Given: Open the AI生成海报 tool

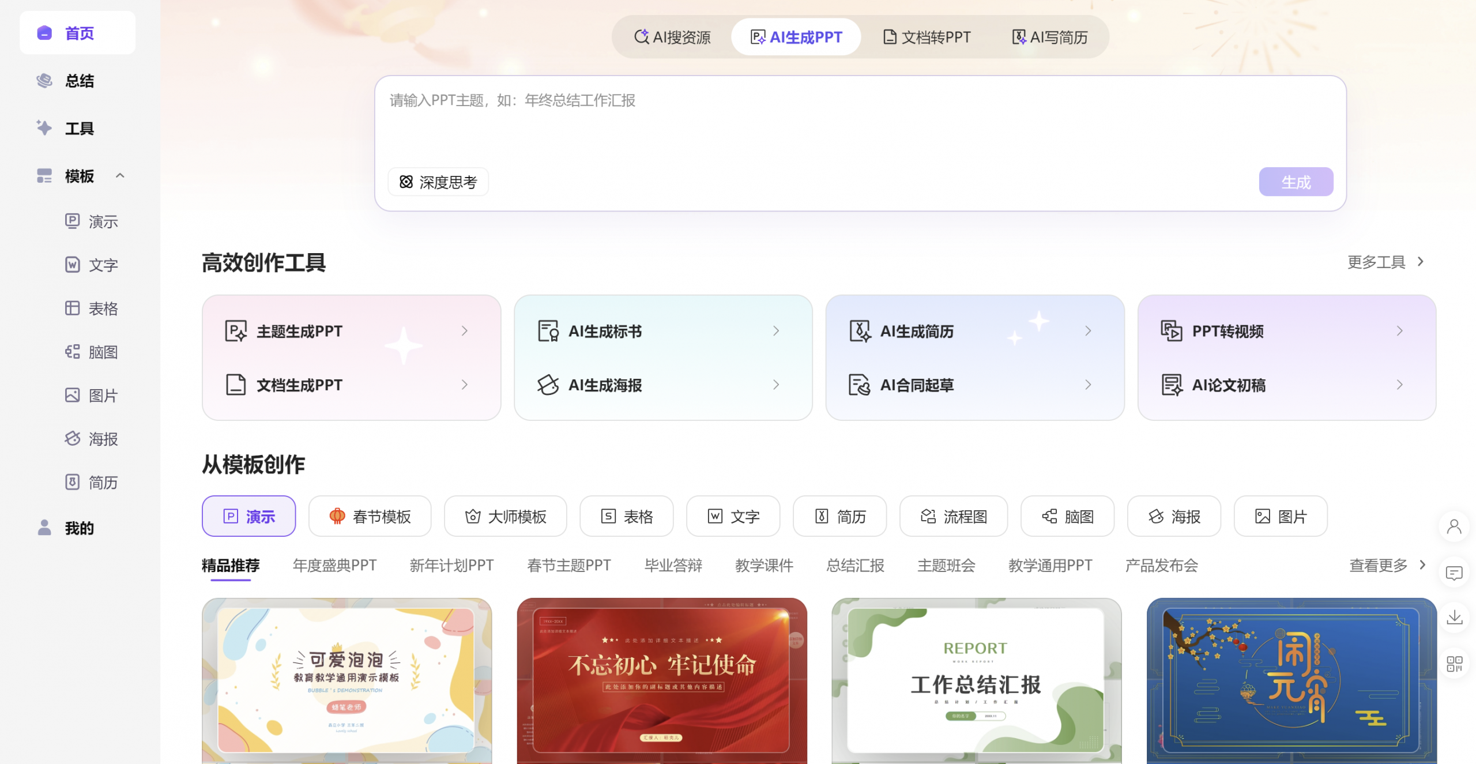Looking at the screenshot, I should (x=604, y=385).
